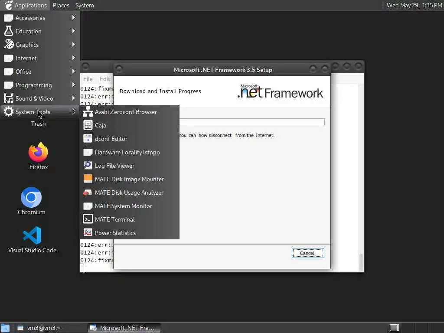Click the date and time clock

tap(414, 5)
